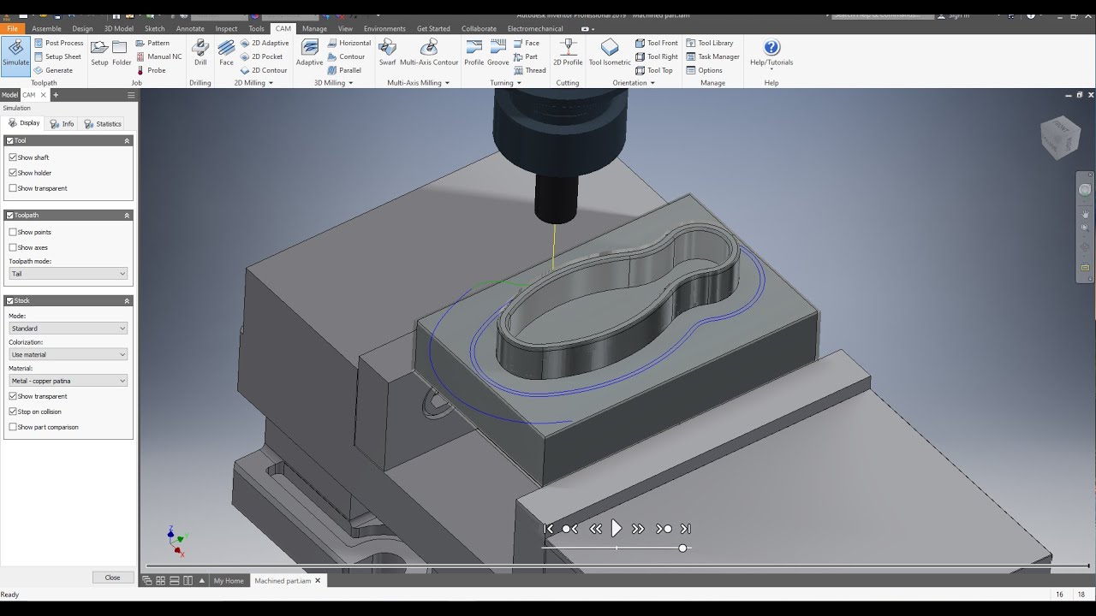This screenshot has width=1096, height=616.
Task: Choose the Face 2D milling operation
Action: coord(226,53)
